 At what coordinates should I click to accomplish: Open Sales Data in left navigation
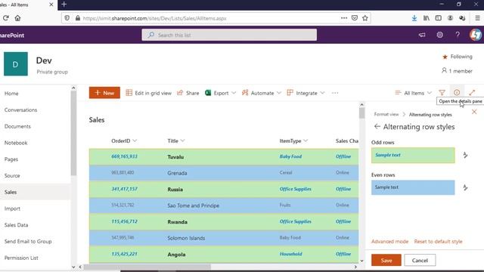pyautogui.click(x=16, y=225)
